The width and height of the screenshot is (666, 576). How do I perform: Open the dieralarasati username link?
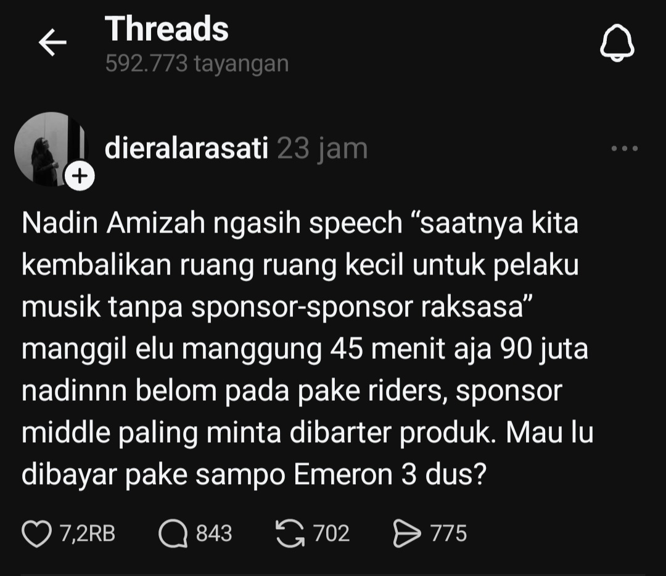[x=186, y=149]
